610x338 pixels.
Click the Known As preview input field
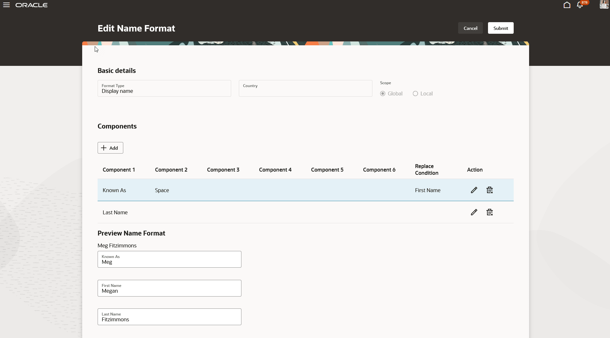click(x=170, y=259)
